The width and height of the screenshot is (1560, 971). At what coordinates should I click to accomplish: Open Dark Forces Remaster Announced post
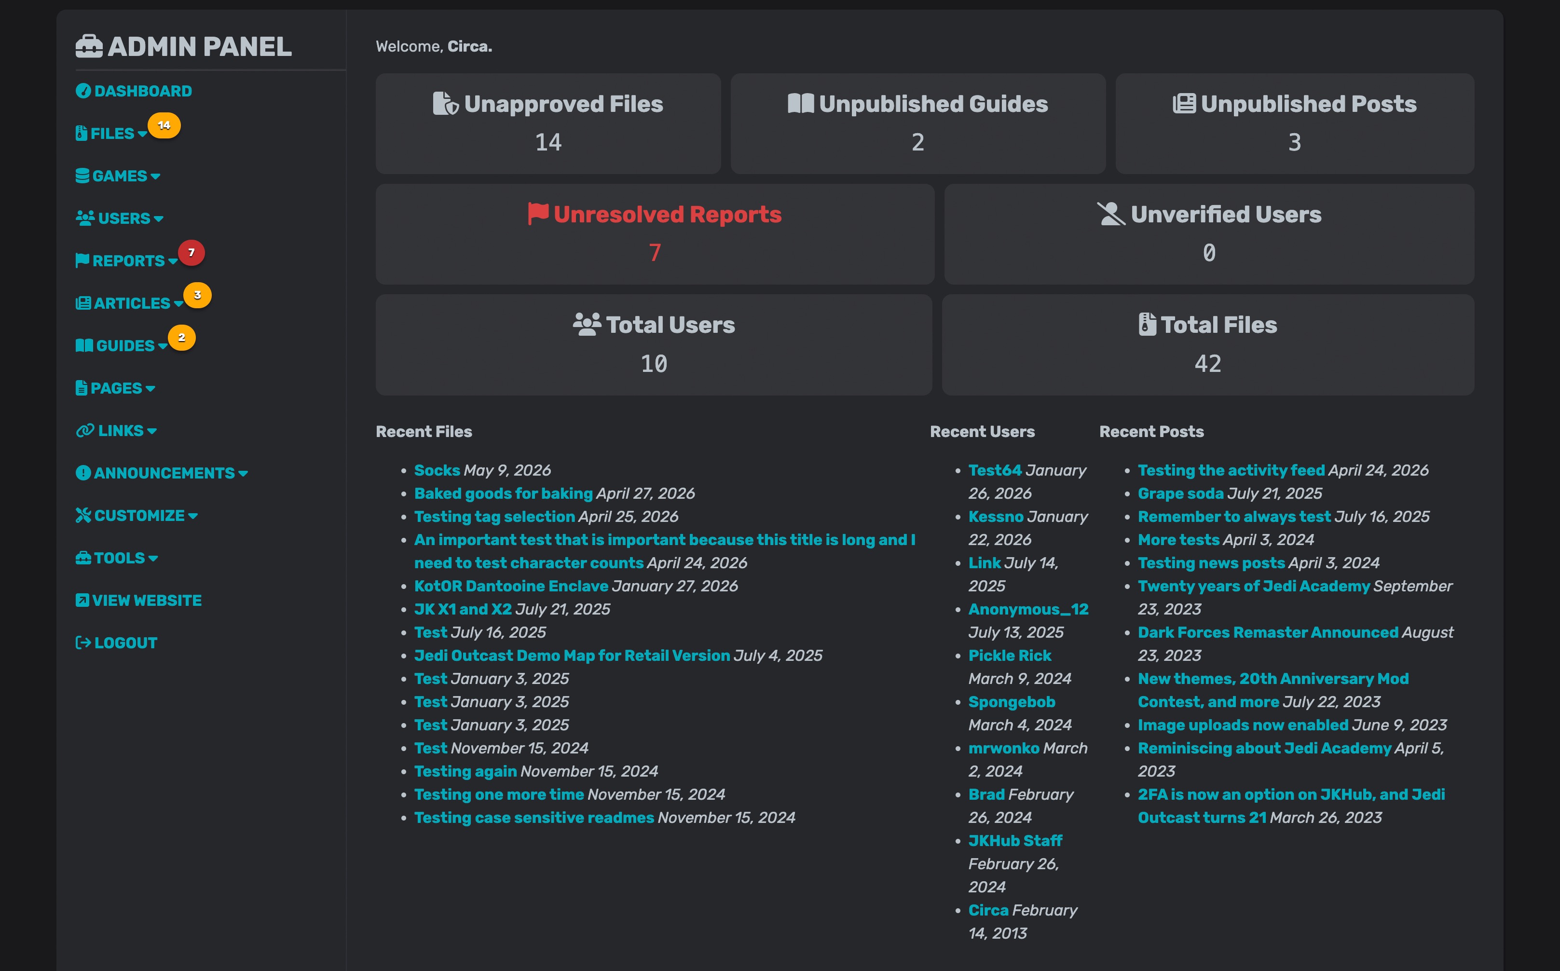pos(1268,632)
